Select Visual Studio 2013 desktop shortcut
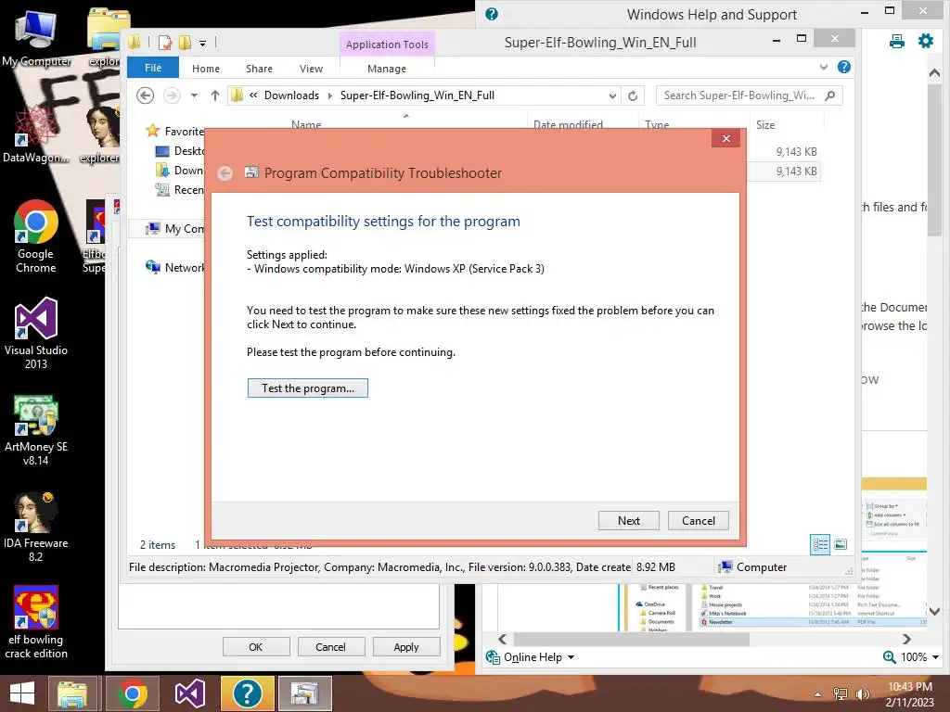Image resolution: width=950 pixels, height=712 pixels. click(36, 333)
